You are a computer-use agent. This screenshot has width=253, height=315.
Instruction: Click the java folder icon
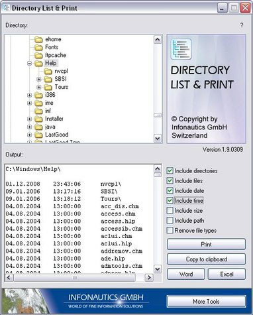coord(38,127)
